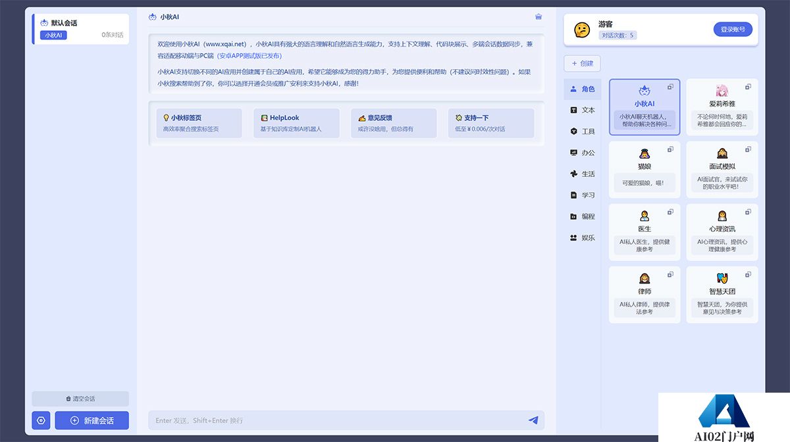Click the HelpLook book icon

pos(264,118)
